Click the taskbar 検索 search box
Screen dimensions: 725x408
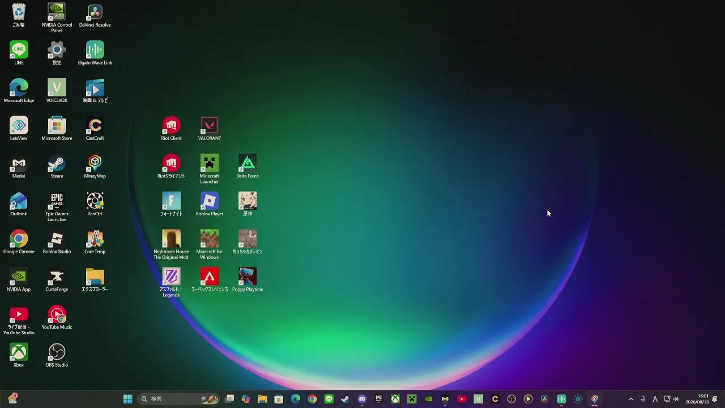click(179, 399)
